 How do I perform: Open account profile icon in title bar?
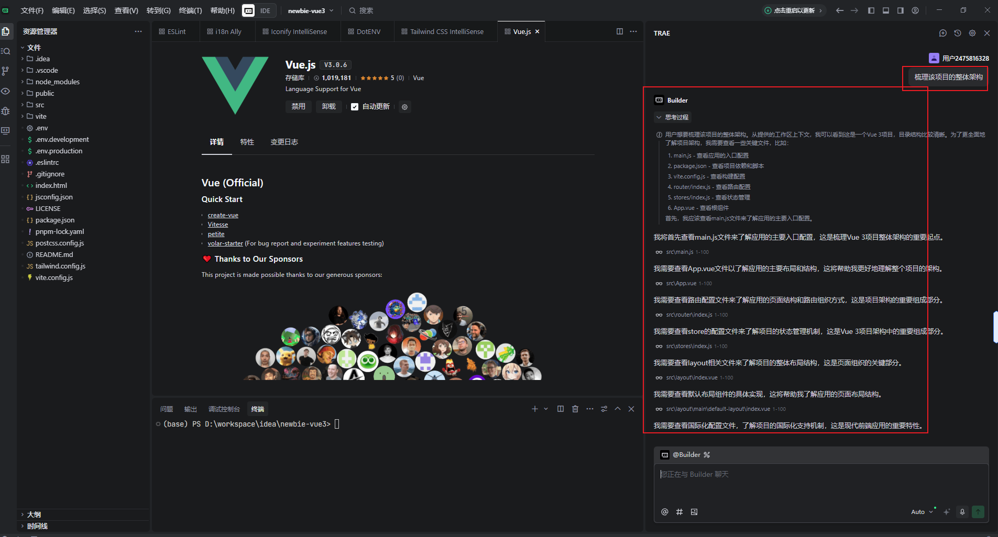tap(915, 10)
